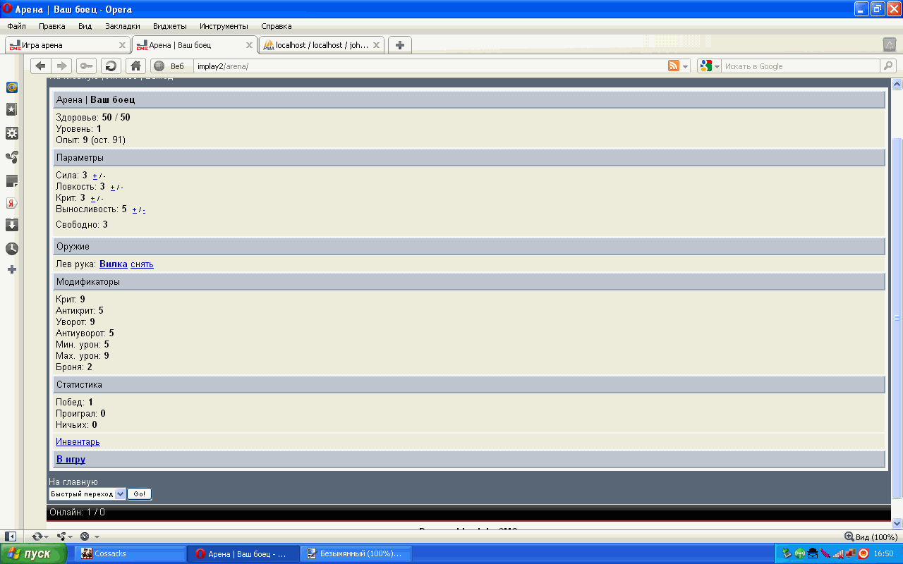Open the Mail panel in sidebar
Screen dimensions: 903x564
coord(12,87)
